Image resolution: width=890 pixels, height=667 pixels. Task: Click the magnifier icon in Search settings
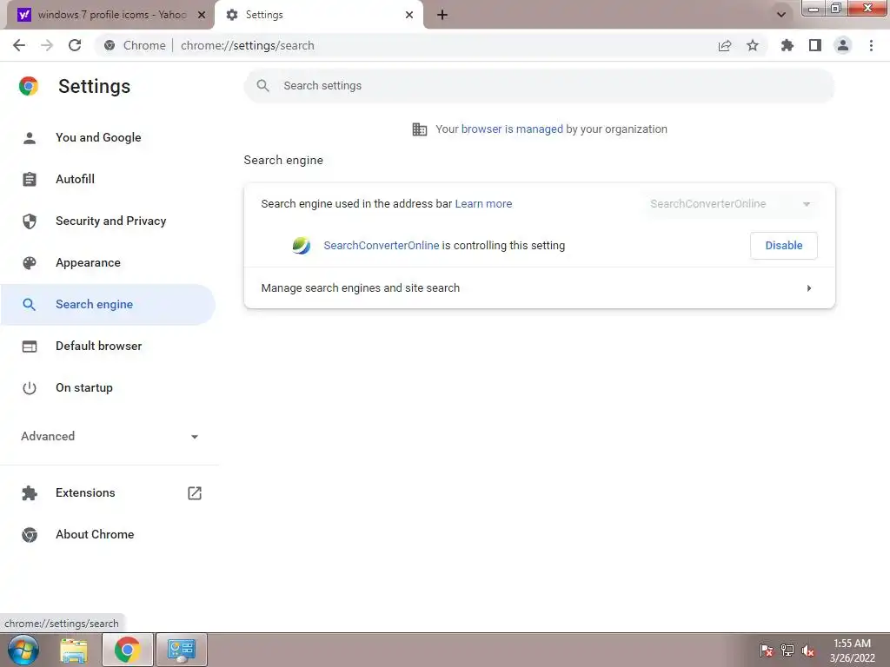pos(262,86)
